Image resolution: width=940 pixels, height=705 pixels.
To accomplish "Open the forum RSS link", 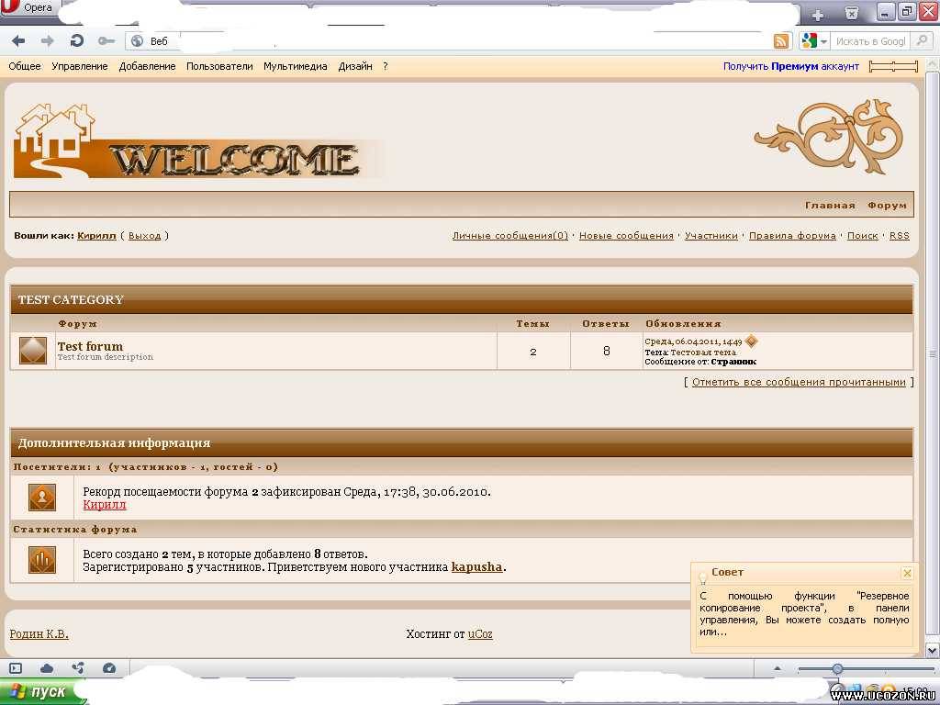I will tap(900, 236).
